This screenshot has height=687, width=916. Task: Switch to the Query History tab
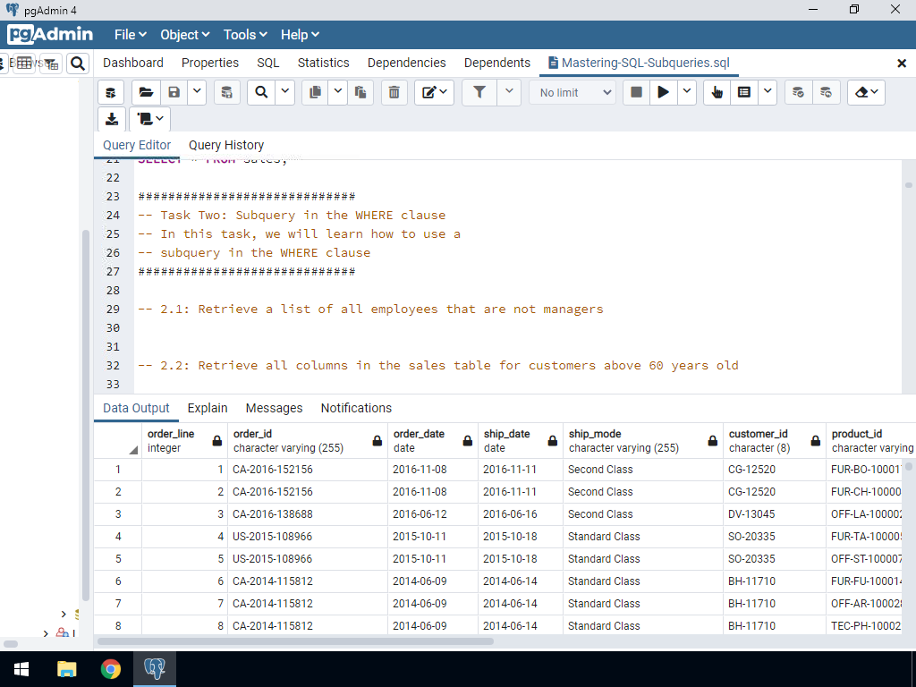pyautogui.click(x=226, y=145)
